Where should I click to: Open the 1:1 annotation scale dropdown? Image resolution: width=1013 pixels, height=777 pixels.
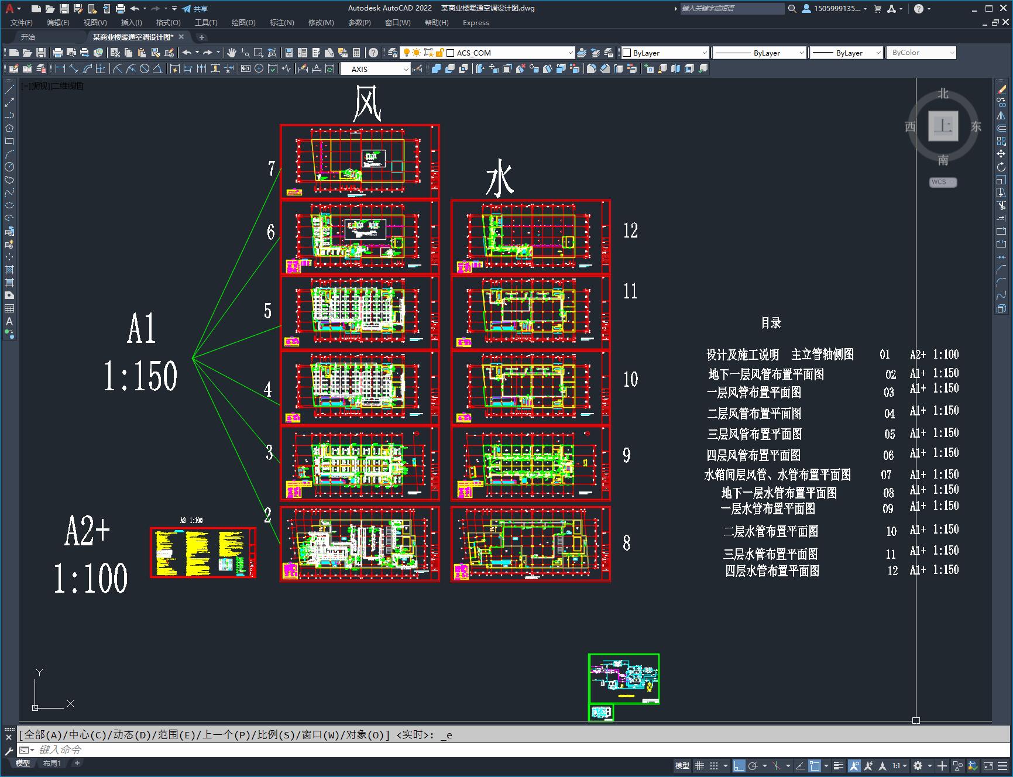(x=899, y=765)
